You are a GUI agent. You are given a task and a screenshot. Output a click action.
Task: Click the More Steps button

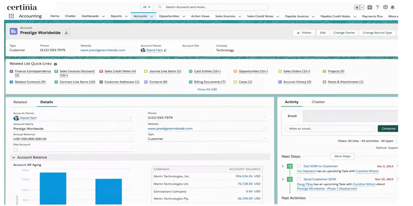click(x=342, y=156)
